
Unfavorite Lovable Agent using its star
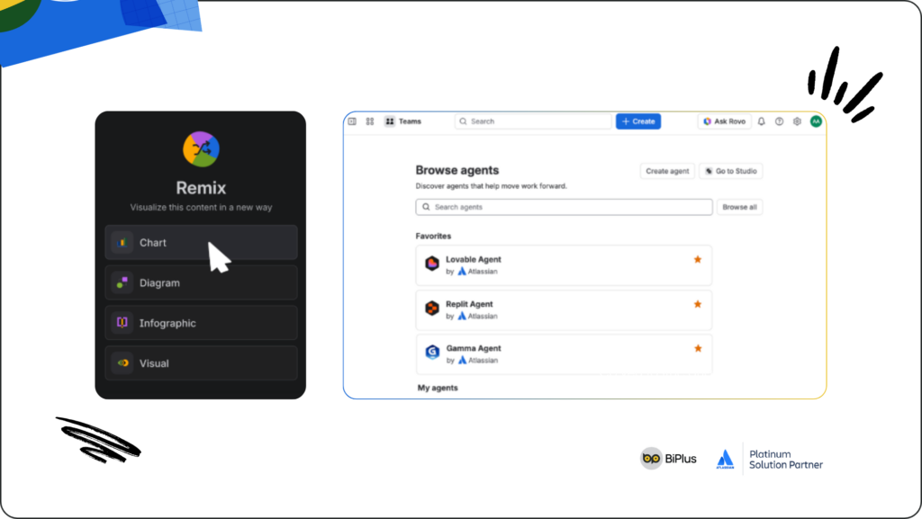point(697,260)
